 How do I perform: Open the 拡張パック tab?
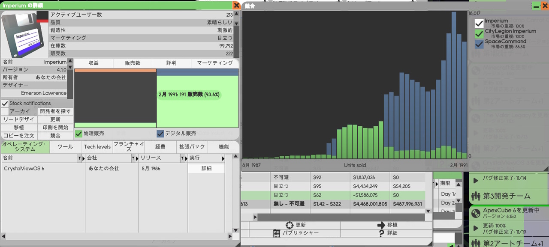click(192, 147)
